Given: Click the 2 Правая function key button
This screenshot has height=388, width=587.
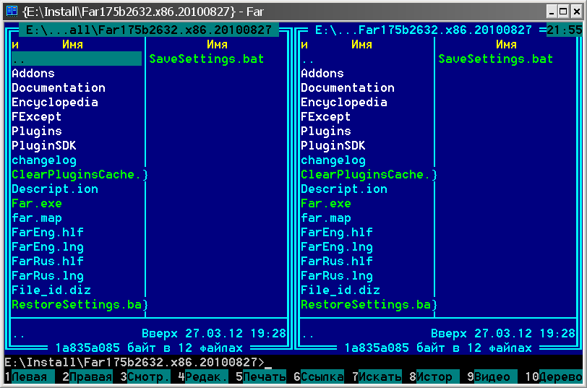Looking at the screenshot, I should pos(87,376).
